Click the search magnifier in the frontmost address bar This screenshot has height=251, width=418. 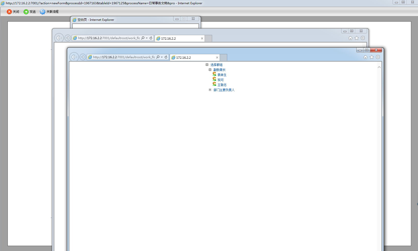[x=158, y=57]
